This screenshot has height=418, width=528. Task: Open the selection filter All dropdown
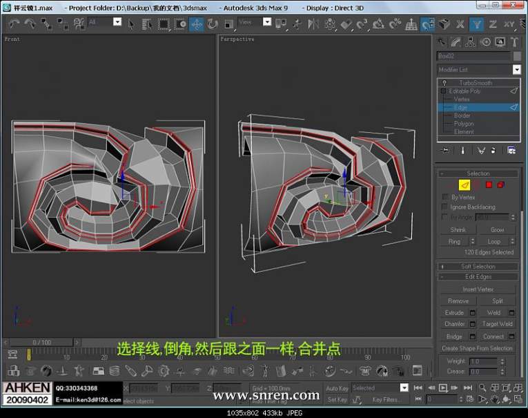(117, 22)
